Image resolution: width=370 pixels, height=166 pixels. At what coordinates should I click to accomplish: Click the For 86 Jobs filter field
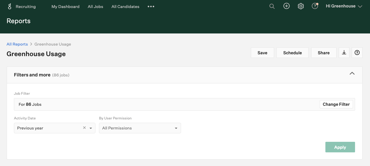[x=184, y=104]
